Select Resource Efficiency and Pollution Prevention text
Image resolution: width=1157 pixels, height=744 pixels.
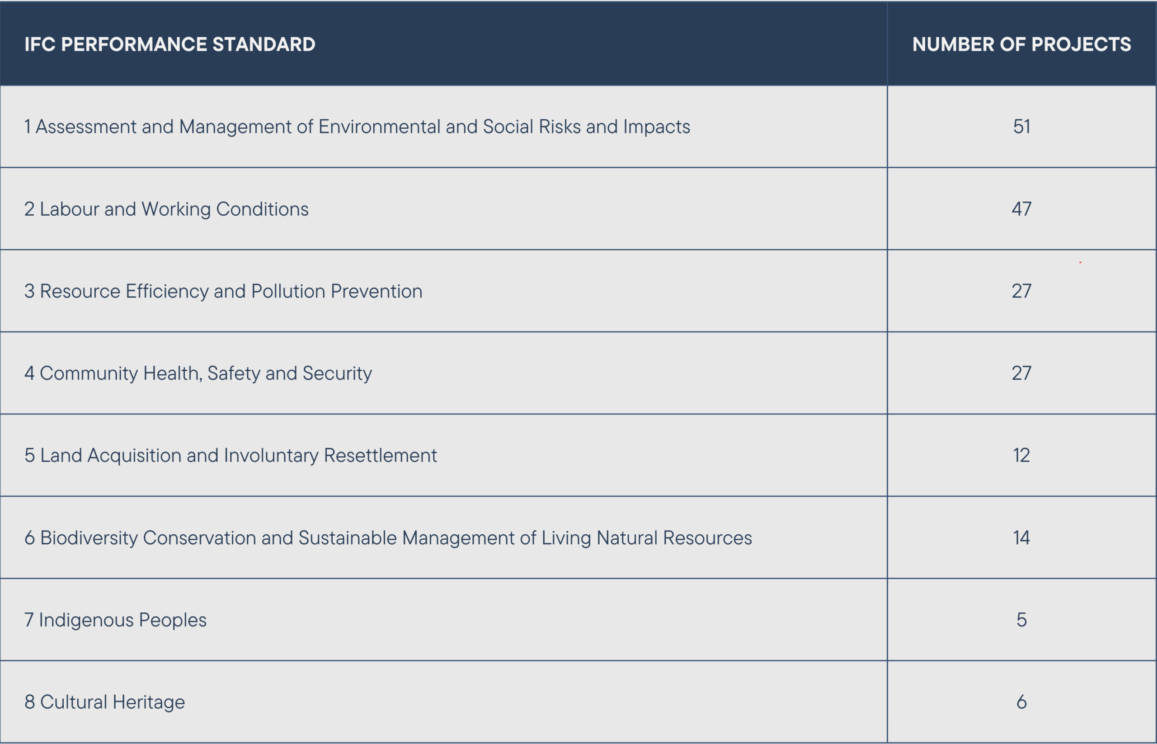(223, 292)
